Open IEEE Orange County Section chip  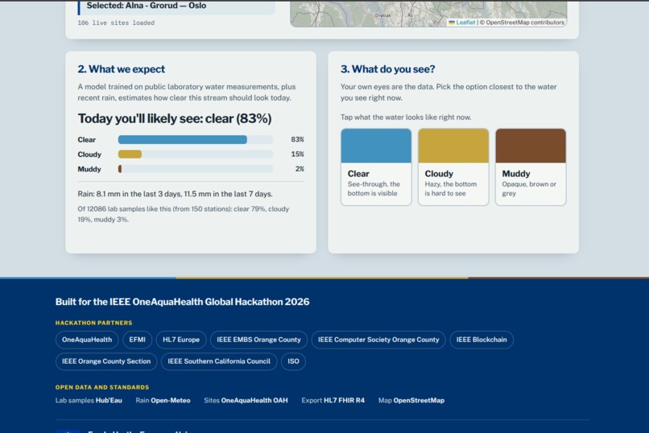click(106, 361)
